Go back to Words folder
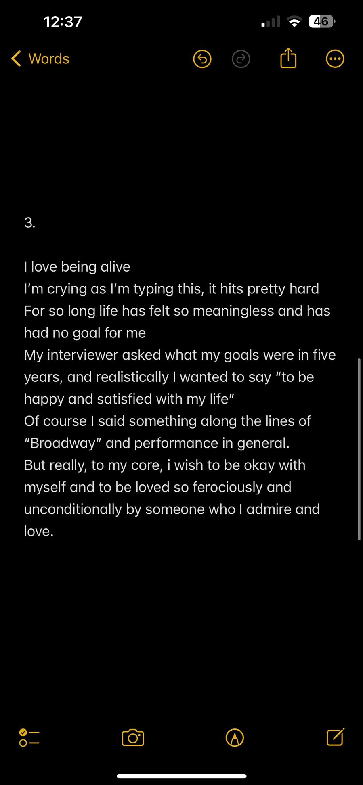 (x=48, y=59)
